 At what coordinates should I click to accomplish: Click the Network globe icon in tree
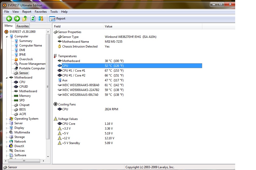(11, 142)
